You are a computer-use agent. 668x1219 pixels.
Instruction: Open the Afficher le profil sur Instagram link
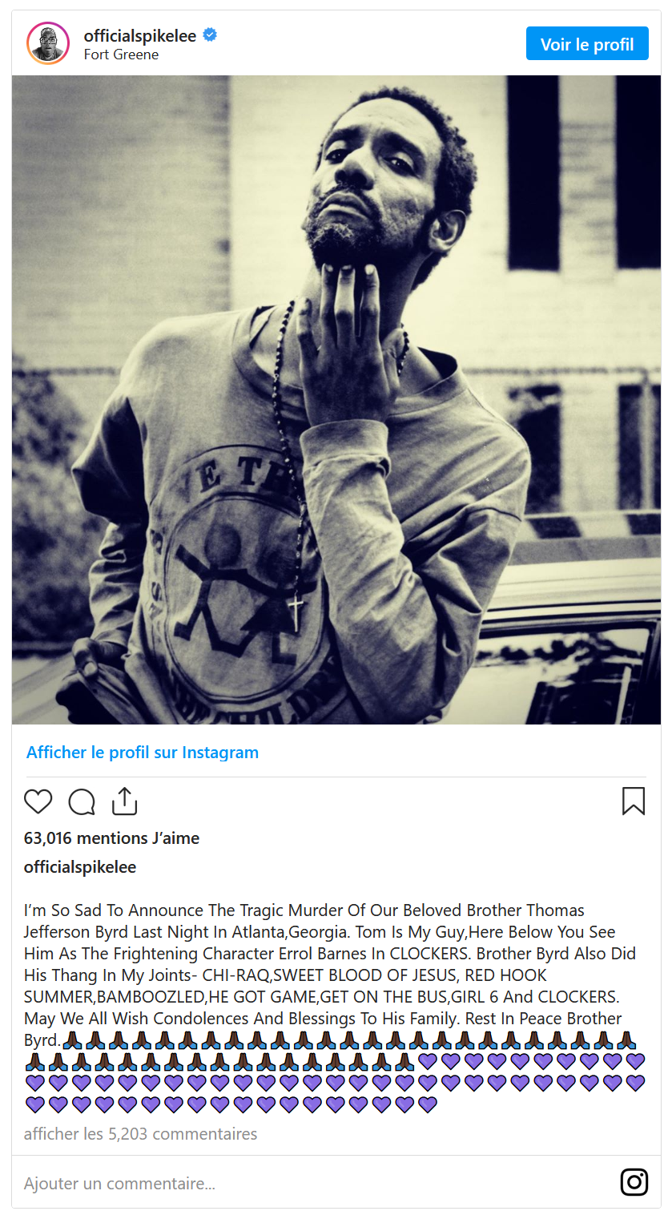pyautogui.click(x=143, y=753)
